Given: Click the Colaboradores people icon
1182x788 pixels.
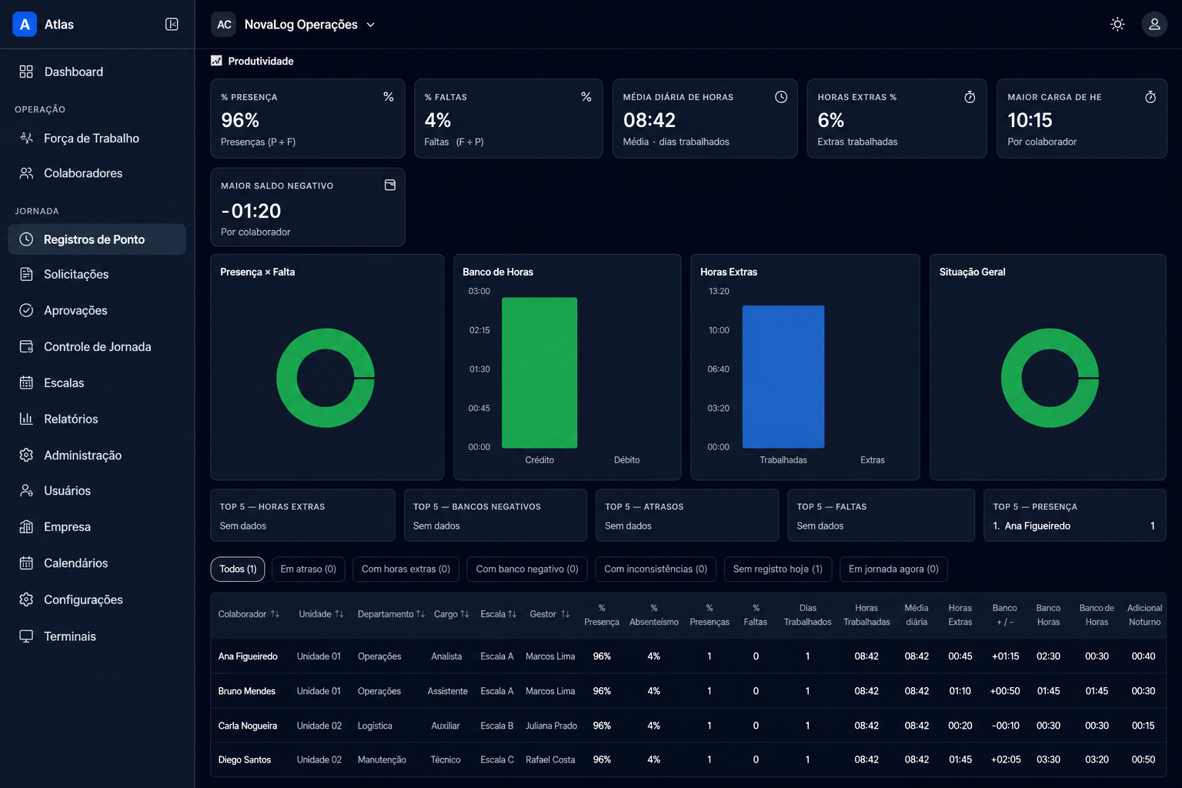Looking at the screenshot, I should pyautogui.click(x=26, y=173).
